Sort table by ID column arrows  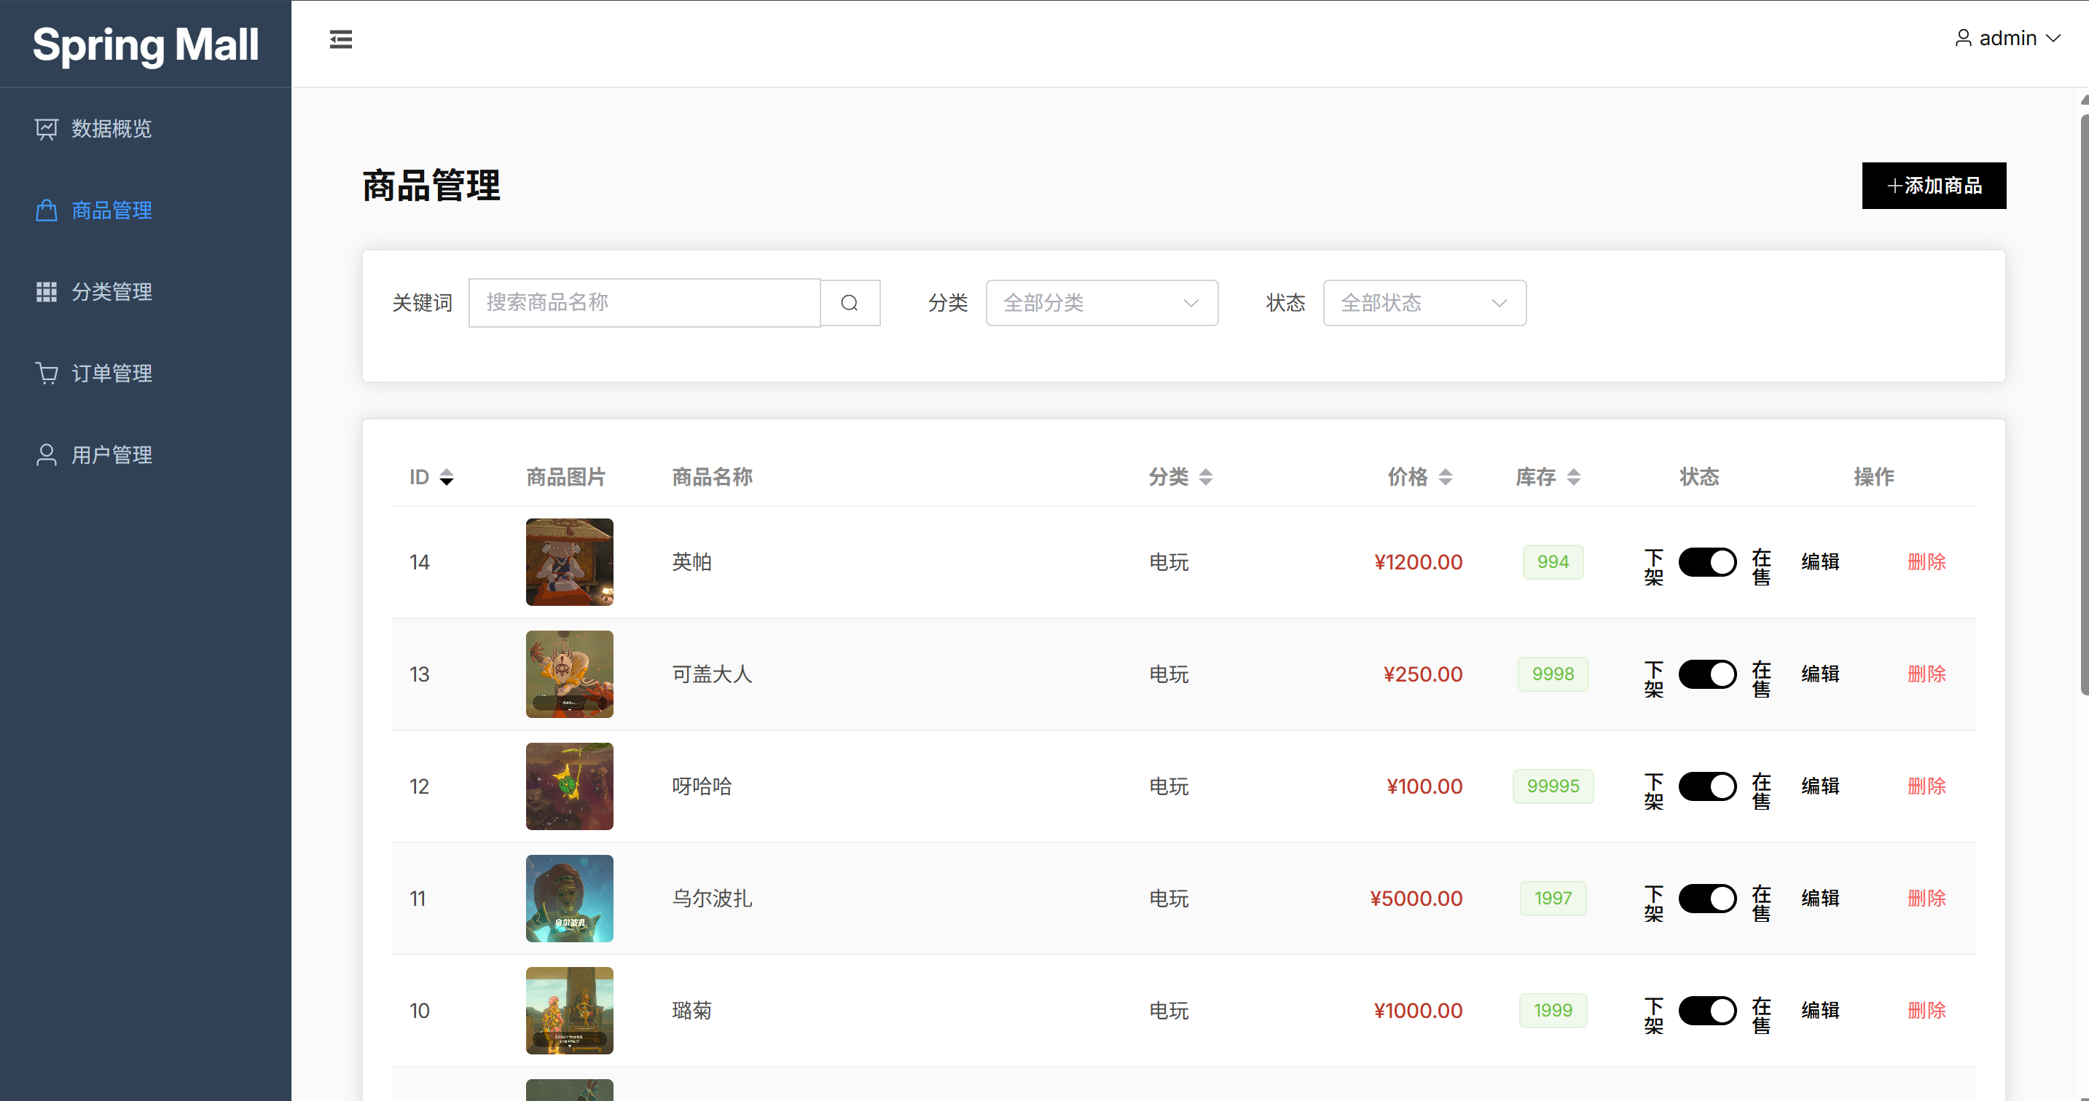tap(446, 477)
